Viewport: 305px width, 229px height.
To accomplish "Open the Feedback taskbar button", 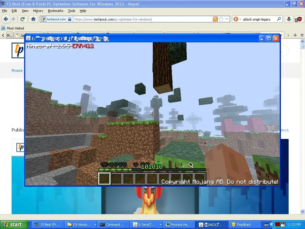I will pyautogui.click(x=244, y=225).
